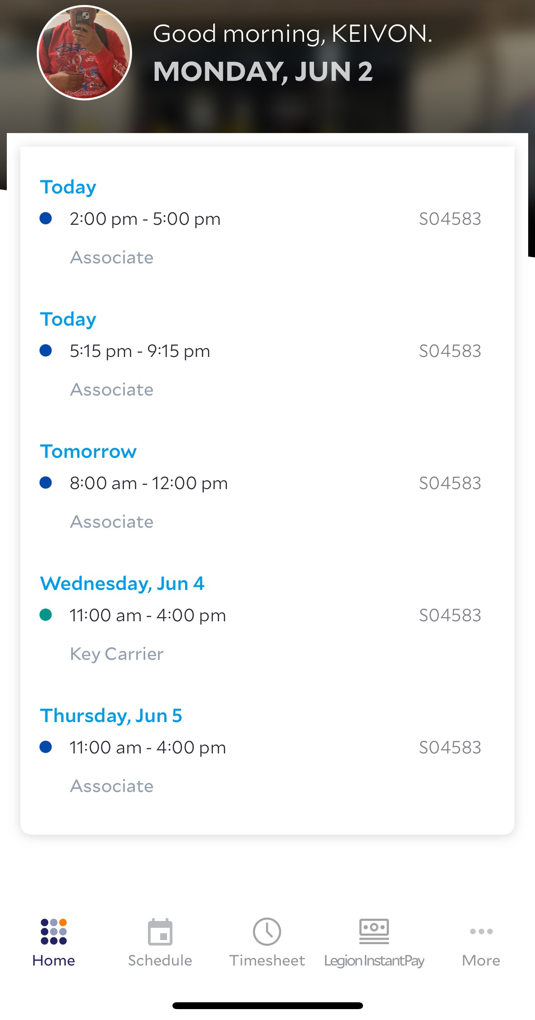Screen dimensions: 535x1020
Task: Open today's 5:15 pm - 9:15 pm shift
Action: (x=140, y=351)
